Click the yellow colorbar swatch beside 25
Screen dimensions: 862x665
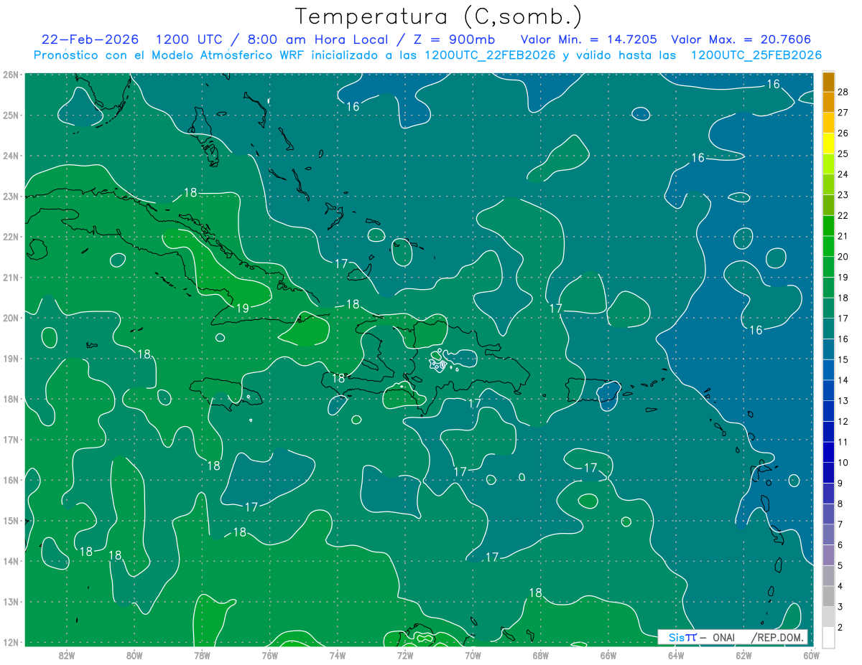point(828,143)
